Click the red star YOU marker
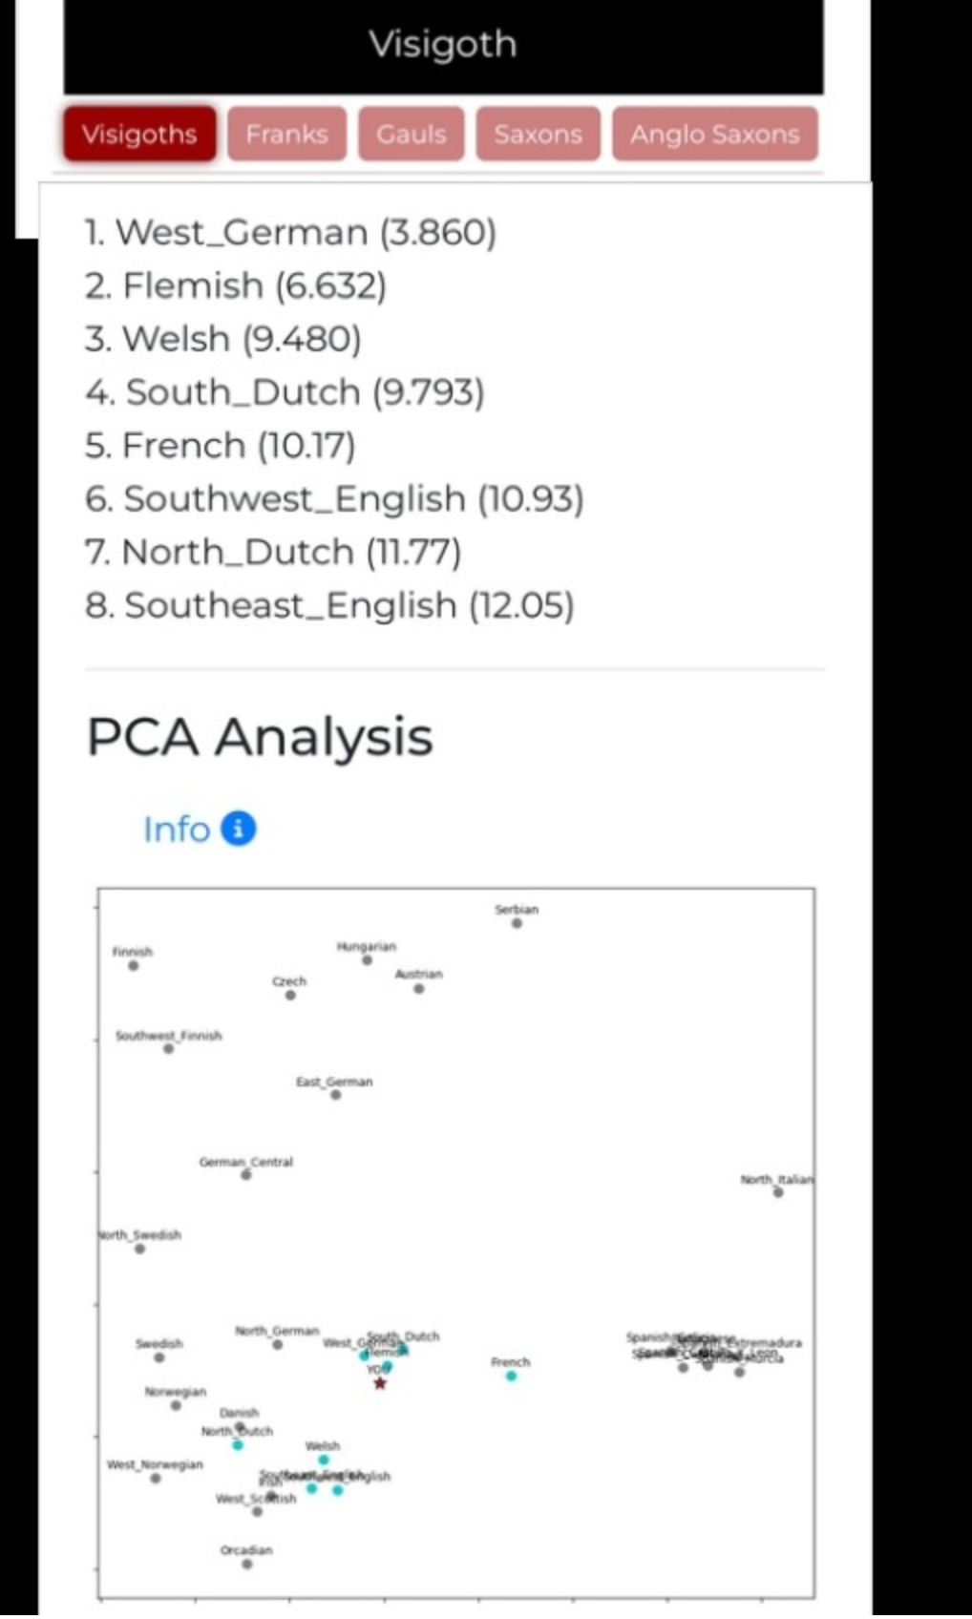The width and height of the screenshot is (972, 1619). (380, 1383)
